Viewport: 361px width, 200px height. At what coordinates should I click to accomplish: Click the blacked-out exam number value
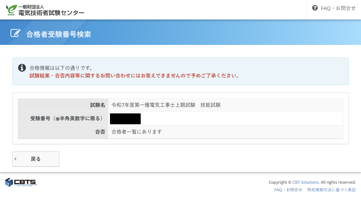tap(125, 119)
